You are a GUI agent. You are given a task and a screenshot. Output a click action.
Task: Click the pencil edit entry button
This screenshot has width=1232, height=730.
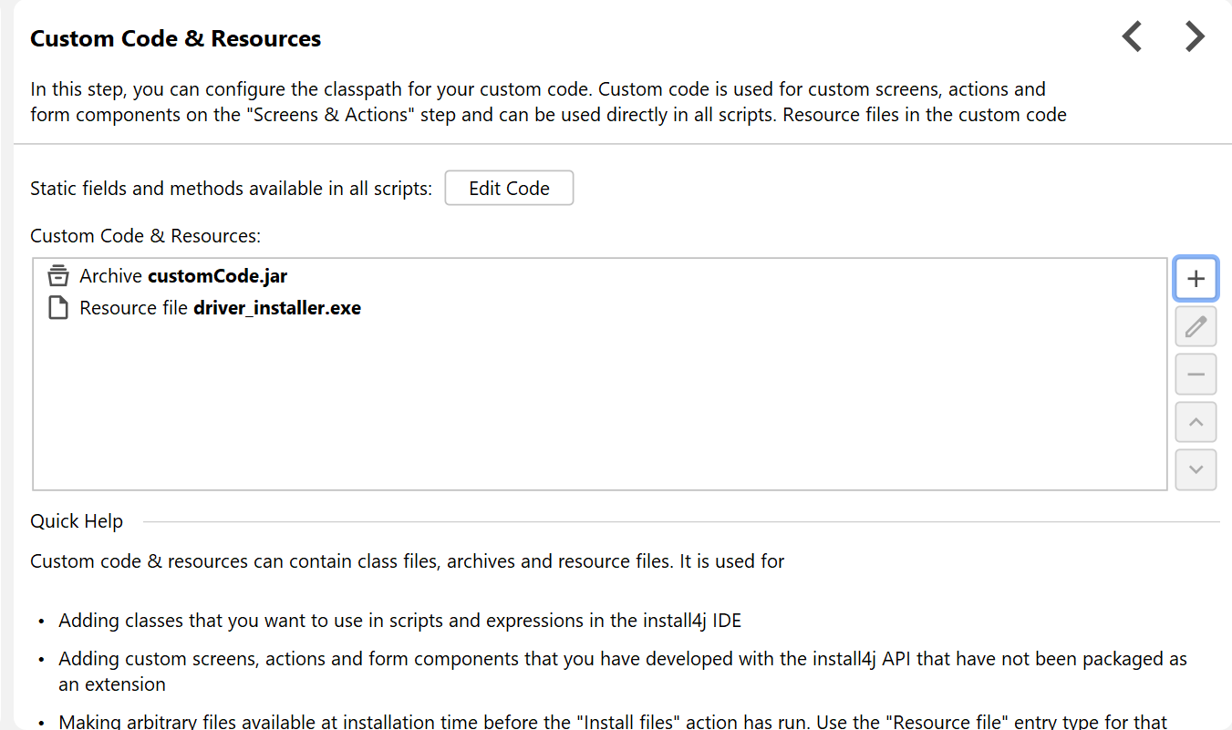(x=1196, y=326)
